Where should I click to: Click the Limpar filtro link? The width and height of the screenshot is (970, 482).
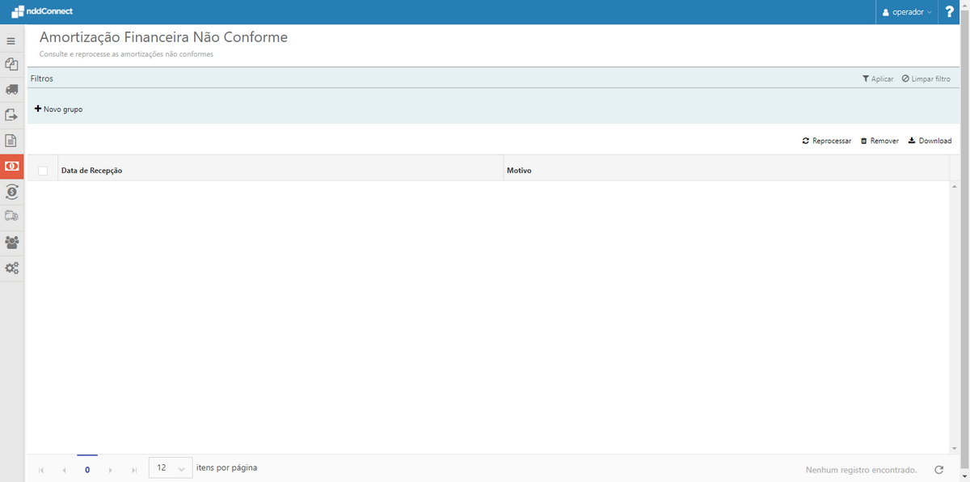pyautogui.click(x=926, y=78)
